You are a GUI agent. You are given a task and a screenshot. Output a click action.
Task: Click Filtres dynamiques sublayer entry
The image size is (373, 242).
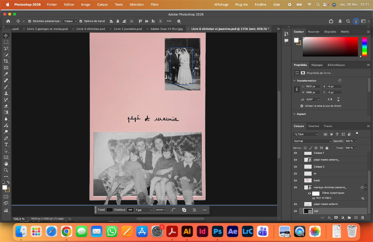coord(333,193)
